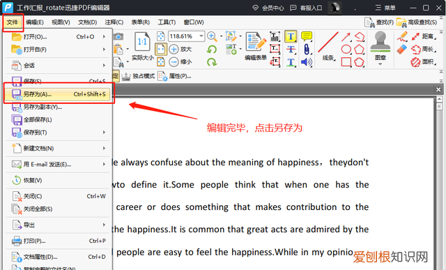
Task: Select the Perimeter 周长 measurement tool
Action: (x=424, y=49)
